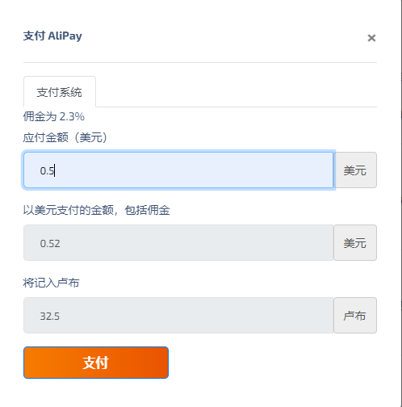Click the 应付金额（美元）label
Image resolution: width=402 pixels, height=407 pixels.
click(65, 137)
